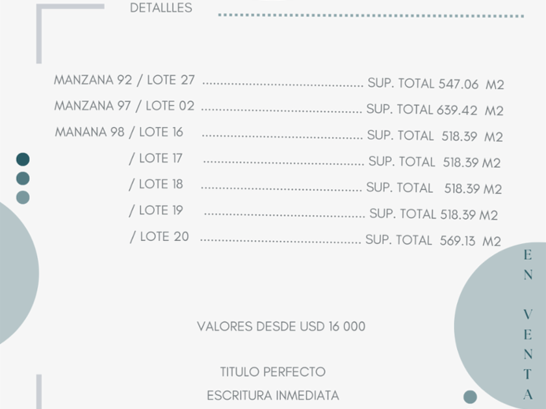The image size is (546, 409).
Task: Click the dark teal dot on left
Action: point(23,159)
